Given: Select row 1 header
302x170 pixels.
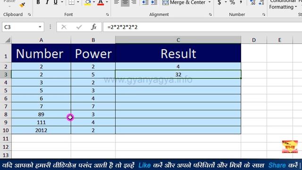Looking at the screenshot, I should pos(6,53).
